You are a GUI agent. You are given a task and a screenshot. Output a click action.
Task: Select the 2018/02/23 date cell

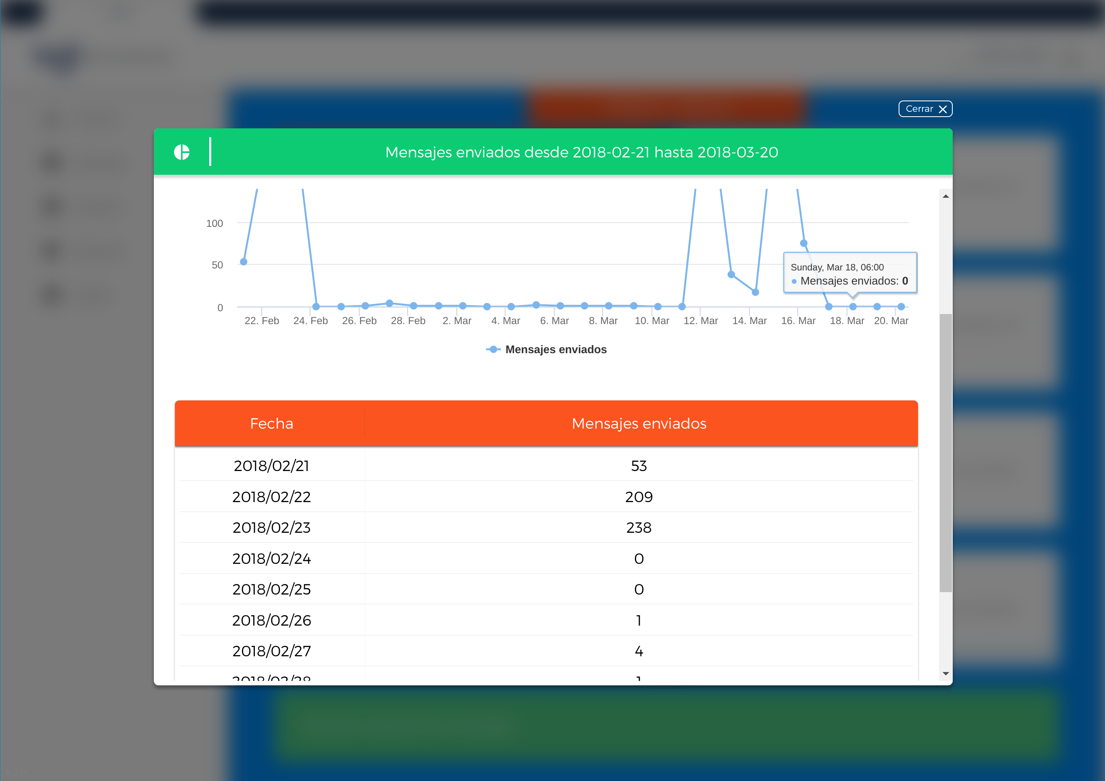pos(271,528)
